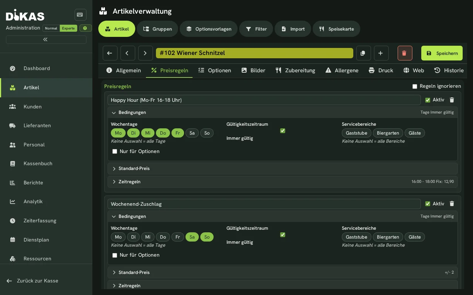Open Kassenbuch in sidebar
Image resolution: width=473 pixels, height=295 pixels.
tap(46, 163)
